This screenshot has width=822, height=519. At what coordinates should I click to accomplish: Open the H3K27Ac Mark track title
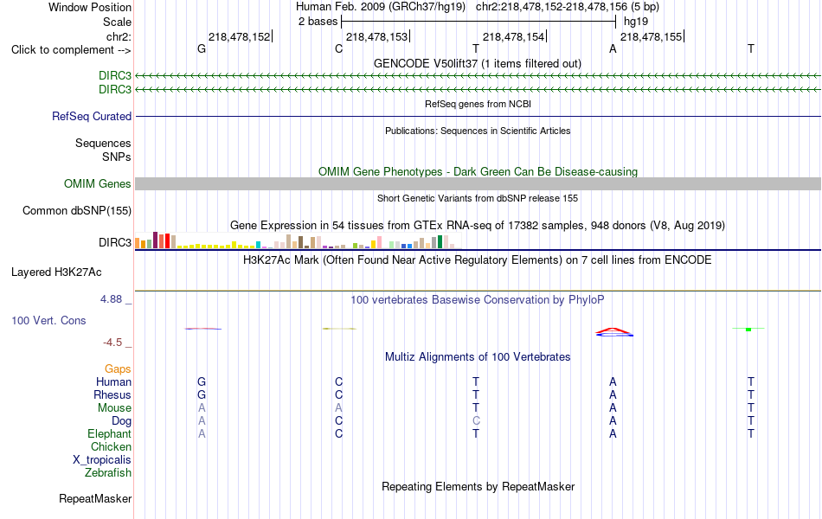478,260
